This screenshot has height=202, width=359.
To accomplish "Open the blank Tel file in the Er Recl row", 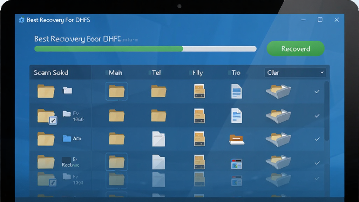I will coord(158,162).
